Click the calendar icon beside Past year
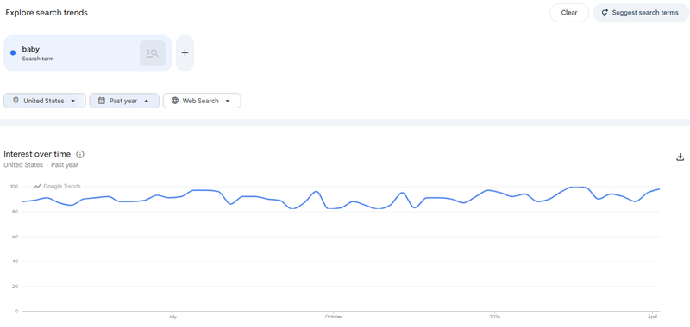The height and width of the screenshot is (327, 690). point(101,101)
